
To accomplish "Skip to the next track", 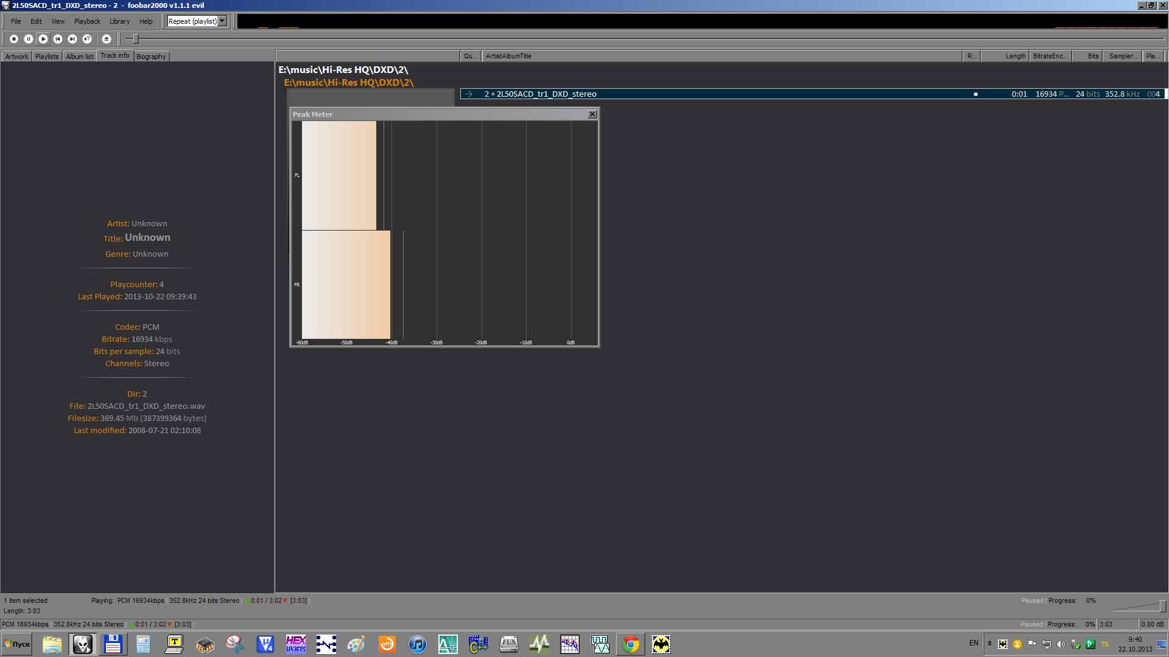I will [x=72, y=38].
